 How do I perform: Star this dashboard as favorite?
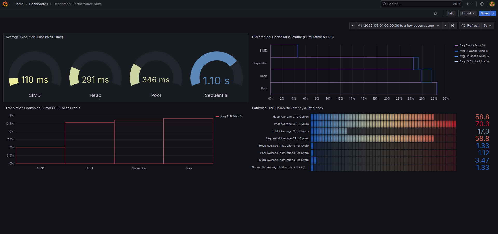pyautogui.click(x=435, y=13)
